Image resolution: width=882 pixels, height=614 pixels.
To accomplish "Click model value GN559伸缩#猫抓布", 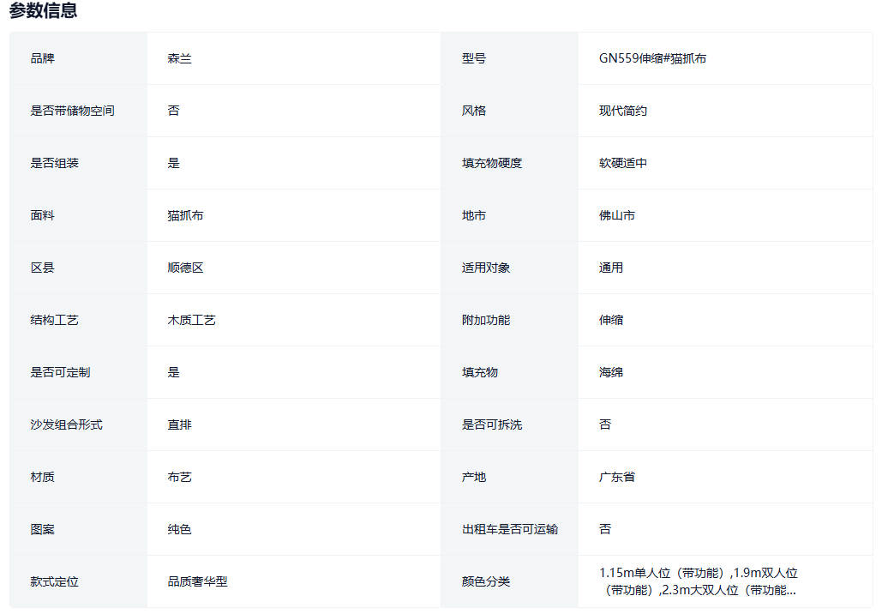I will tap(652, 58).
